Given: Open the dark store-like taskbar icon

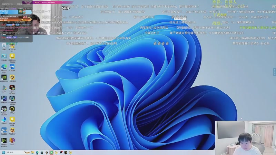Looking at the screenshot, I should [42, 152].
